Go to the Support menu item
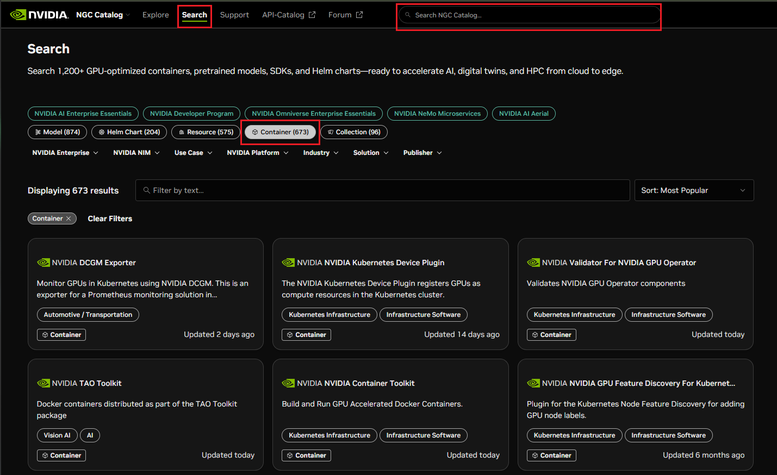 (234, 15)
